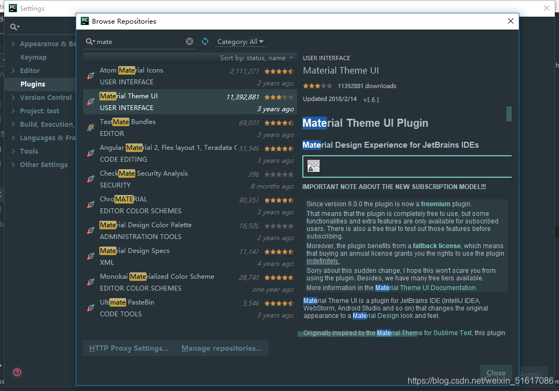Image resolution: width=559 pixels, height=391 pixels.
Task: Select Plugins in the Settings tree
Action: coord(33,84)
